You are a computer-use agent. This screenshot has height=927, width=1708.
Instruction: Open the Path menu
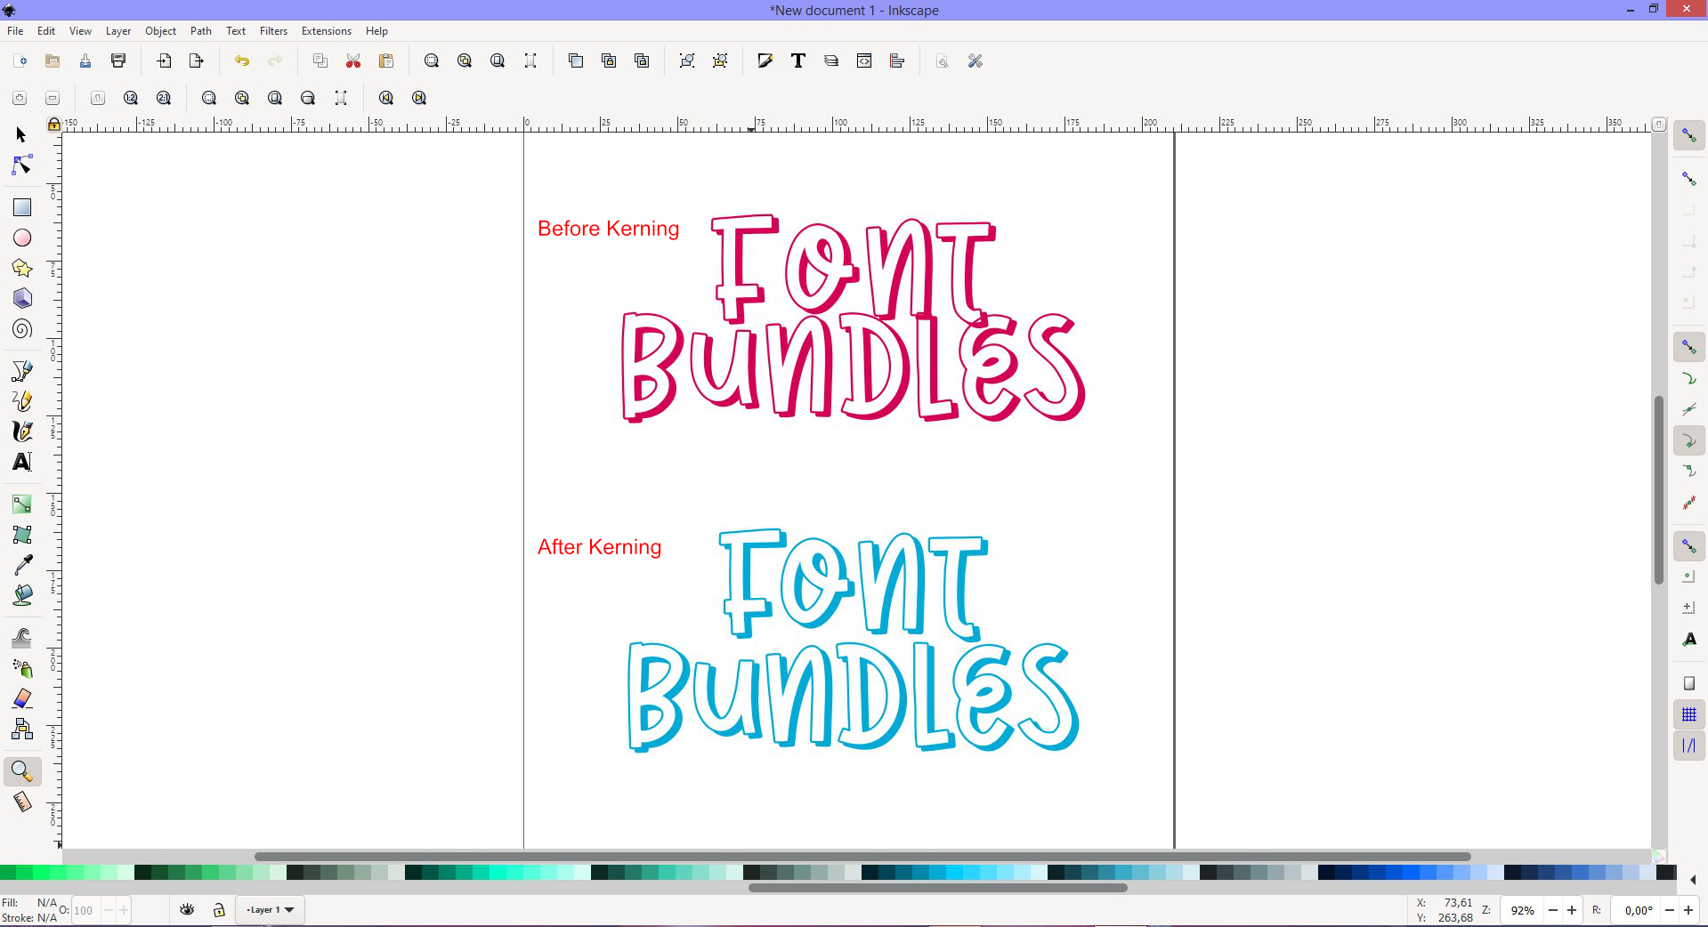[x=201, y=30]
